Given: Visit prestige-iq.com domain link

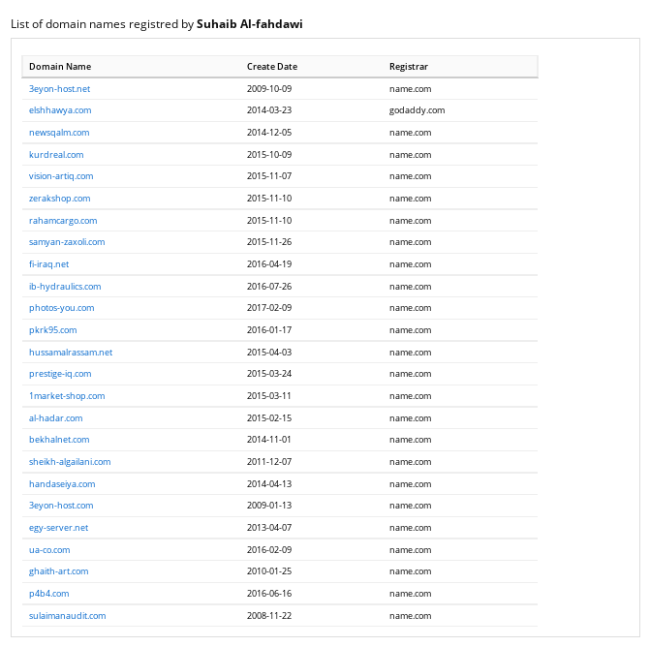Looking at the screenshot, I should click(60, 374).
